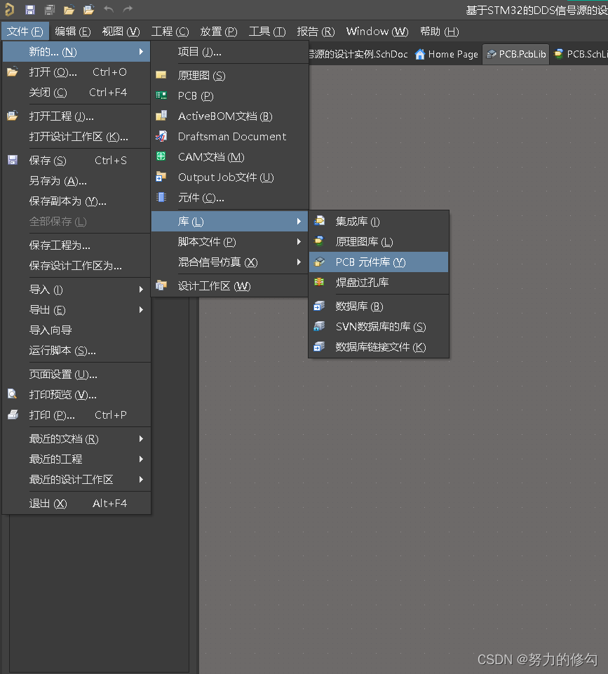Click the Save All icon in the title toolbar
This screenshot has width=608, height=674.
point(50,9)
